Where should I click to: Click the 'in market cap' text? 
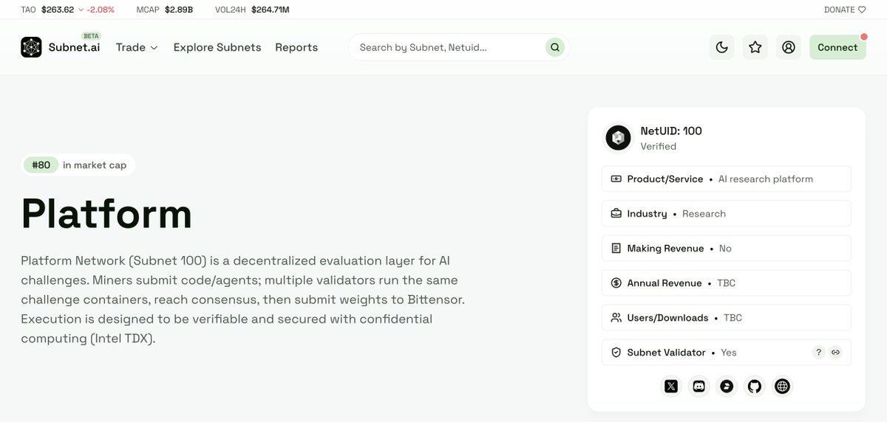(95, 165)
